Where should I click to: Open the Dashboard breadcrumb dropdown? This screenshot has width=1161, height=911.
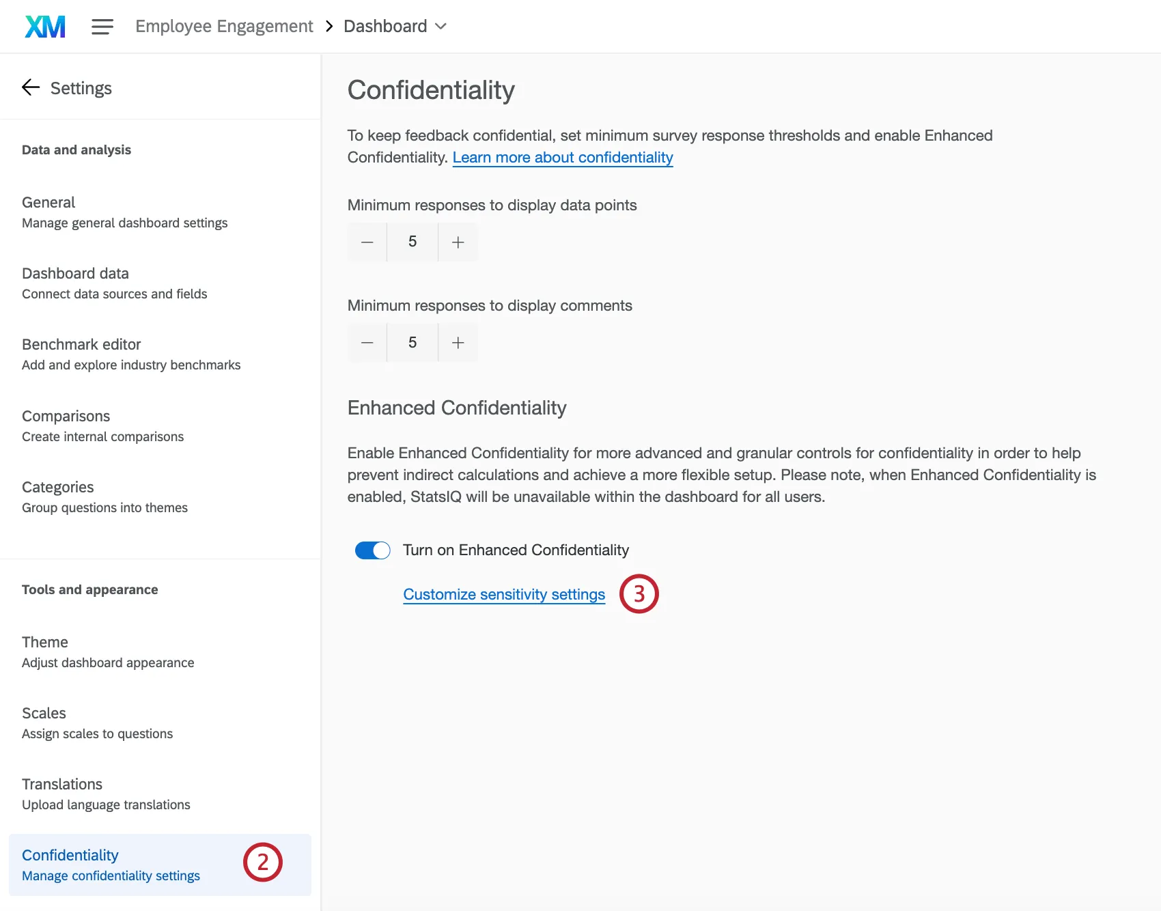440,26
